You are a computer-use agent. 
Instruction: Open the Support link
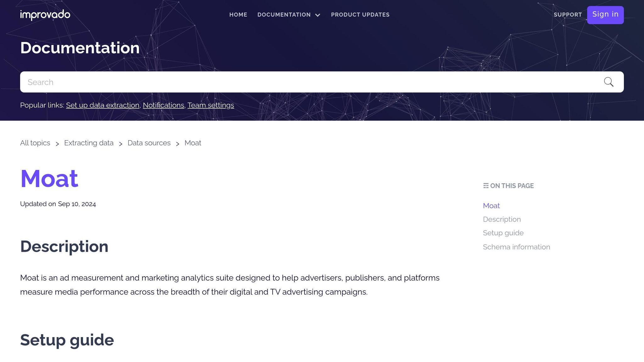click(568, 15)
